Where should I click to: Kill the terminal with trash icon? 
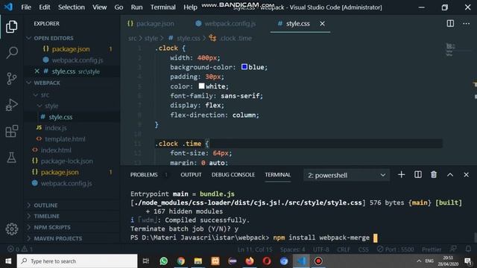point(434,175)
